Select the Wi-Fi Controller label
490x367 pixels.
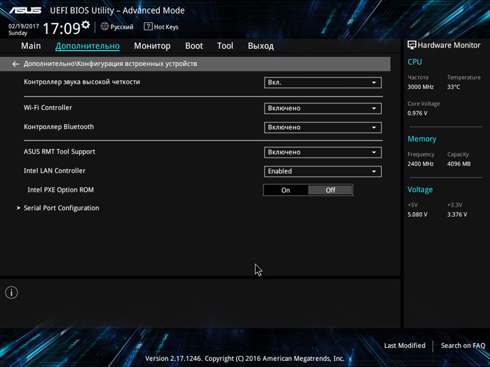click(48, 107)
